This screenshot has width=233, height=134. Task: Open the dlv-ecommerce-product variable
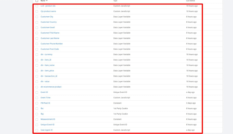[x=51, y=87]
